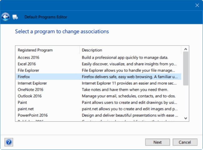Click the vertical scrollbar thumb

coord(186,68)
